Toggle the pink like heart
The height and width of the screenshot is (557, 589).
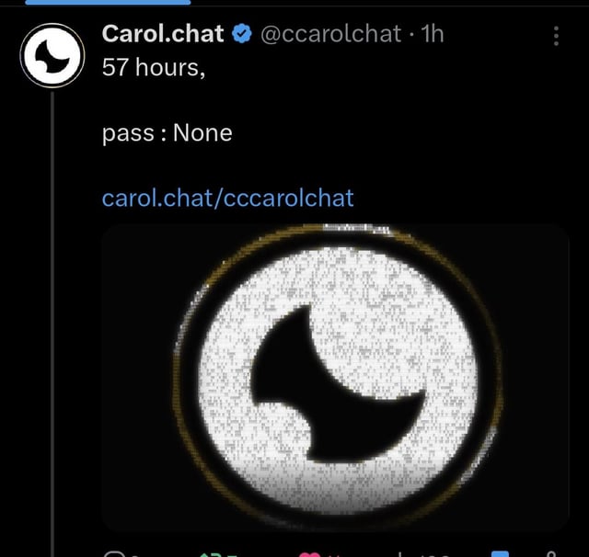[x=309, y=554]
